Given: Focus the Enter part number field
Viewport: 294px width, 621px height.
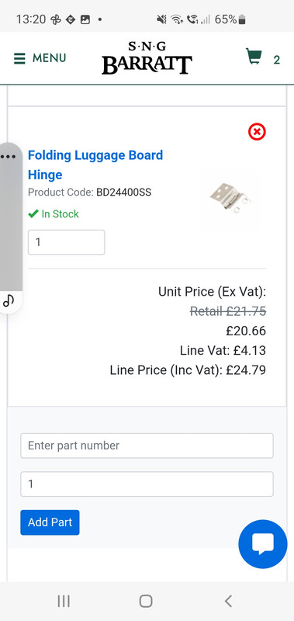Looking at the screenshot, I should tap(147, 446).
